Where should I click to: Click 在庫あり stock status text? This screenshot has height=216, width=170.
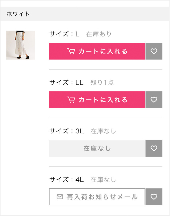coord(99,34)
